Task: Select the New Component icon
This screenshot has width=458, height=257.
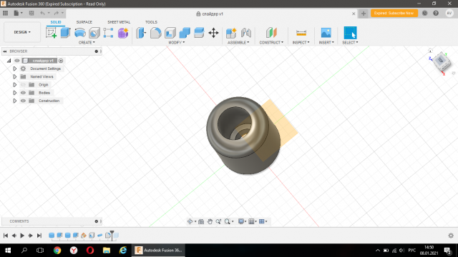Action: click(231, 33)
